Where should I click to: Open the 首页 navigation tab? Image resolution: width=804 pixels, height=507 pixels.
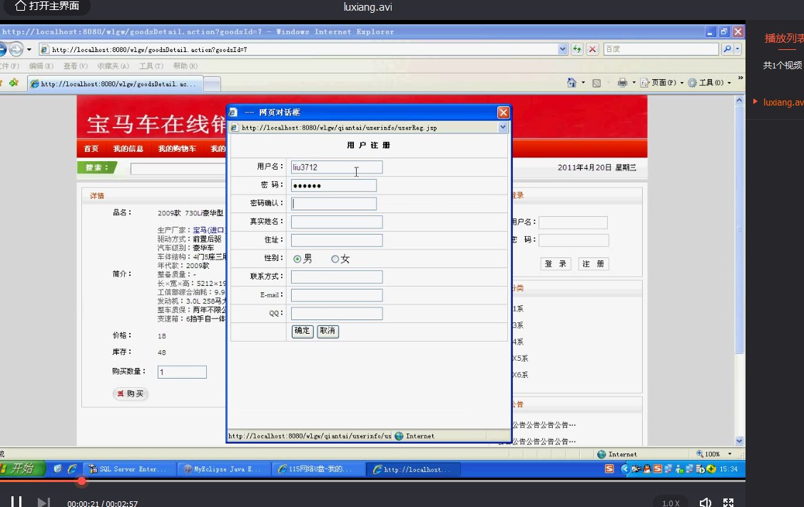click(x=91, y=148)
